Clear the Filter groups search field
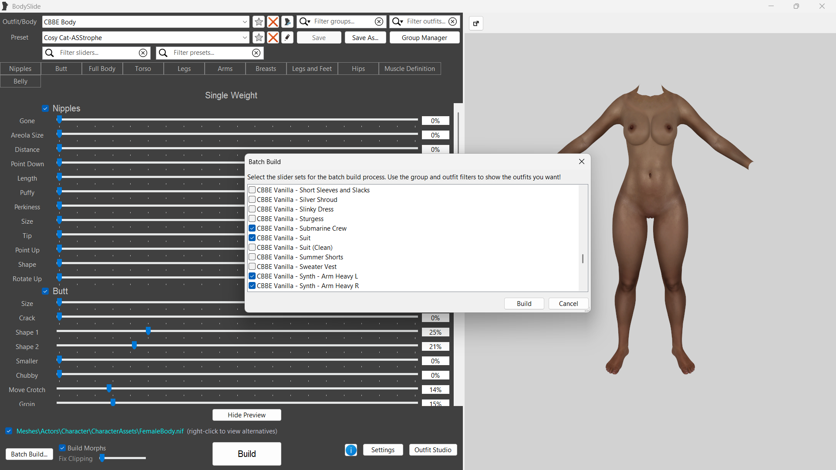The width and height of the screenshot is (836, 470). tap(379, 21)
